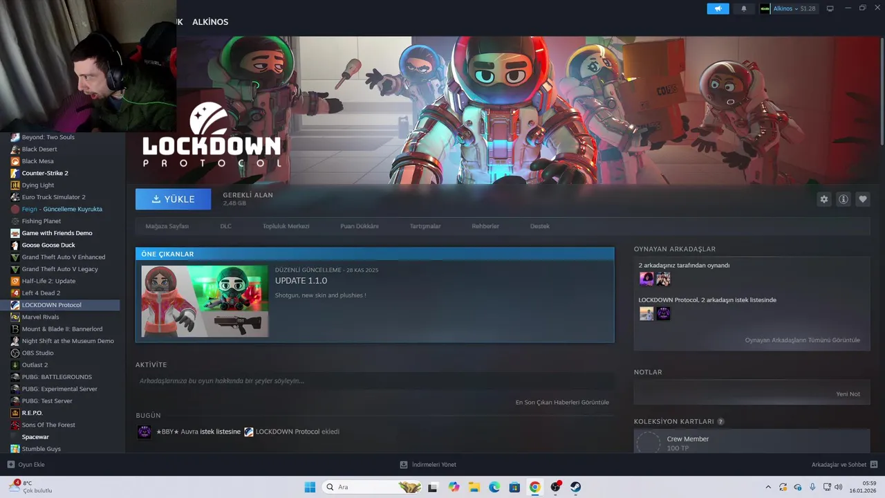Select Mount & Blade II: Bannerlord
Screen dimensions: 885x498
(62, 329)
